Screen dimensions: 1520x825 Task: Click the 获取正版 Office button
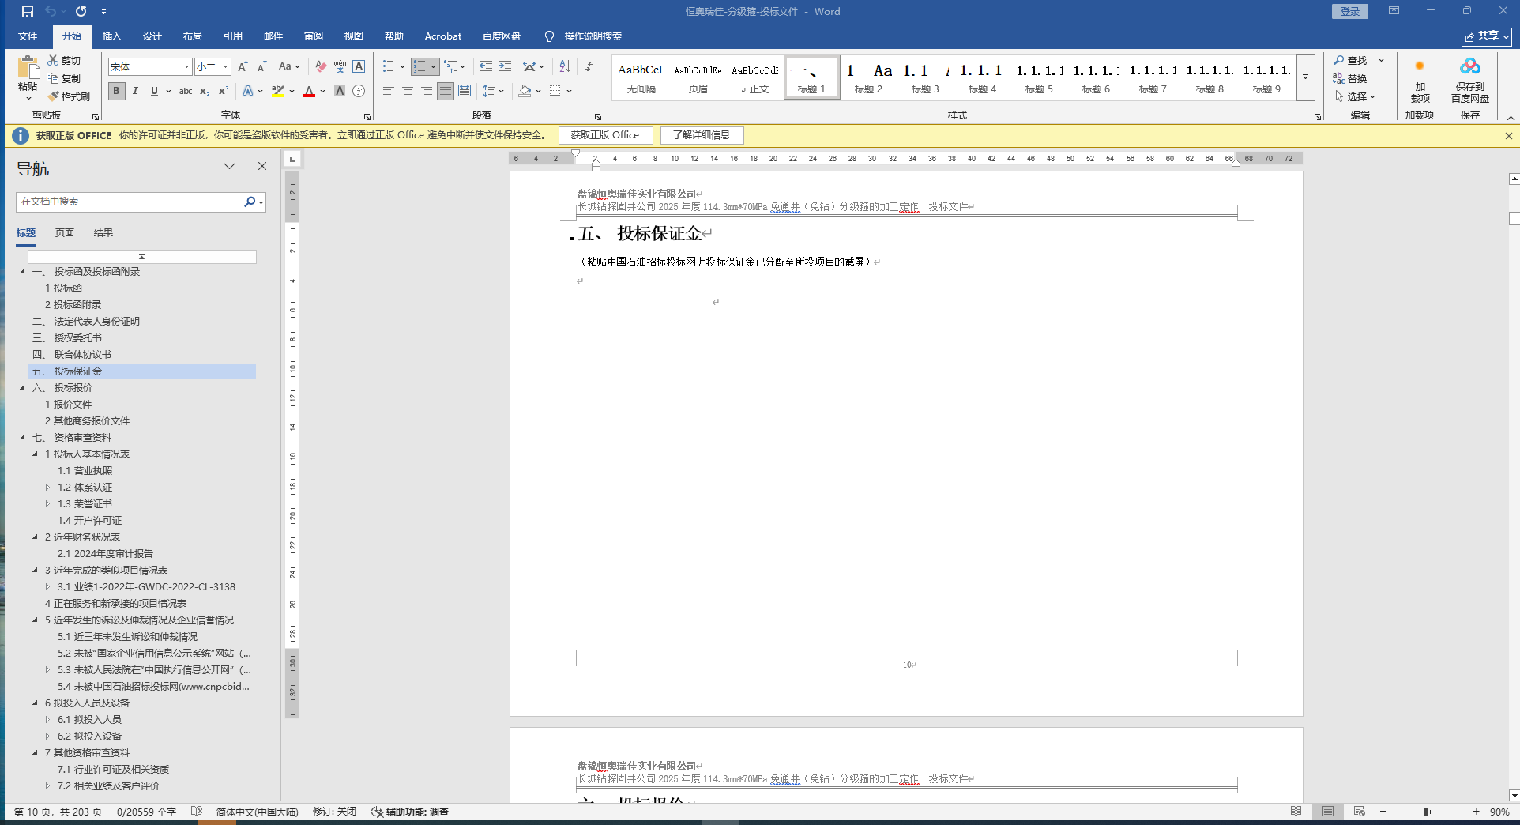coord(605,135)
